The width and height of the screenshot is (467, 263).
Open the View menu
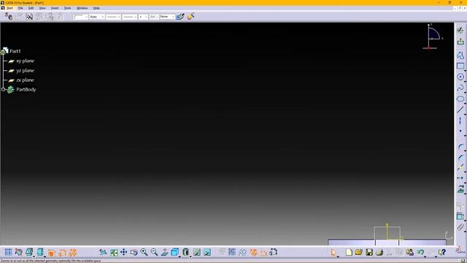point(42,8)
